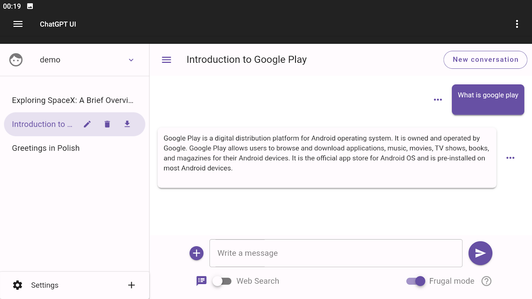532x299 pixels.
Task: Open the prompt list message icon
Action: click(202, 281)
